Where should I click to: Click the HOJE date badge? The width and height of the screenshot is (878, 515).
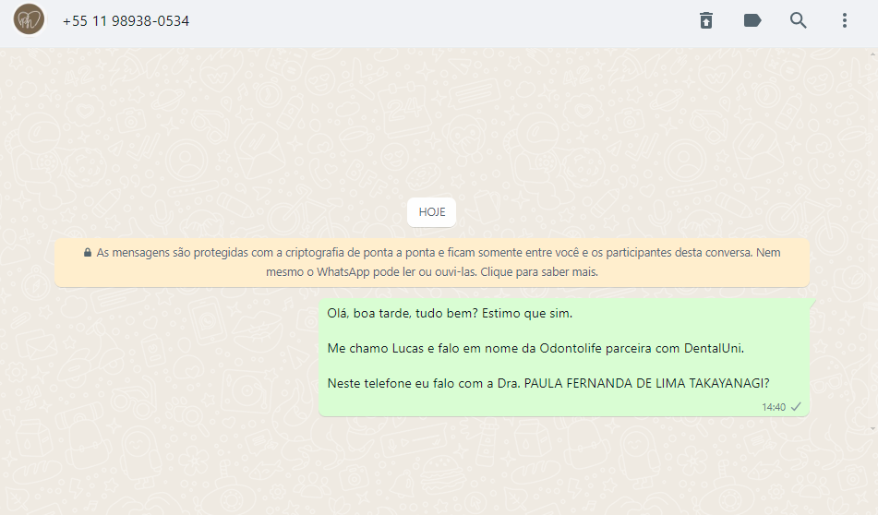tap(432, 212)
